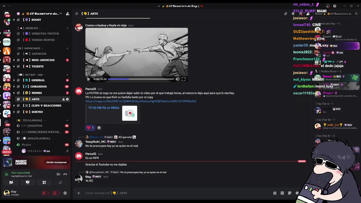The height and width of the screenshot is (203, 361).
Task: Open Direct Messages via Discord logo
Action: click(x=7, y=14)
